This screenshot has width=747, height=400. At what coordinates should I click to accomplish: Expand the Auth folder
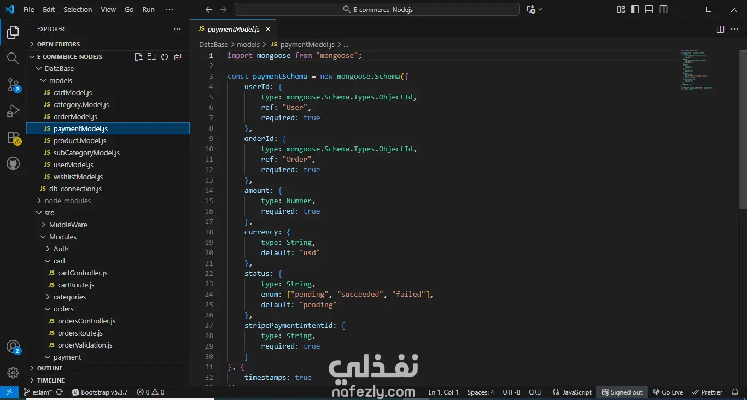click(108, 249)
